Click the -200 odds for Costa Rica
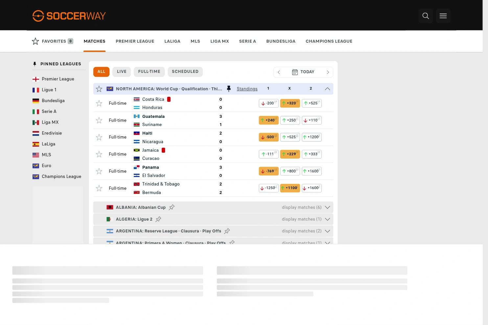This screenshot has width=488, height=325. click(x=268, y=103)
